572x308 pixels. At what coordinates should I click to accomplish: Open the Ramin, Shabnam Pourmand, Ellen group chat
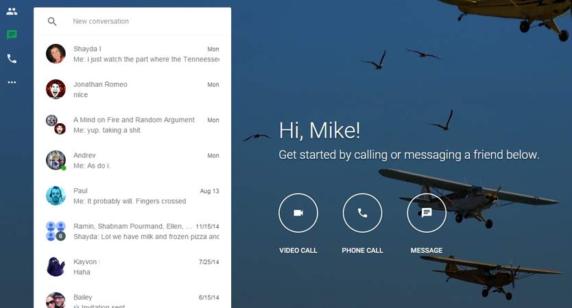coord(132,231)
